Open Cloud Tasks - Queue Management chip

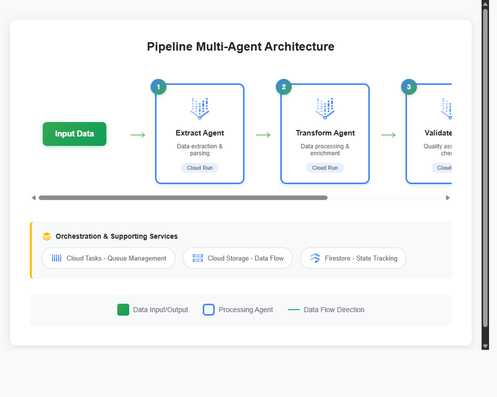pyautogui.click(x=108, y=258)
